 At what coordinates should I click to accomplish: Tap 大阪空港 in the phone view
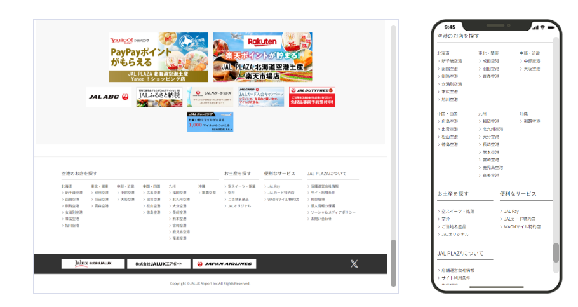[x=532, y=69]
